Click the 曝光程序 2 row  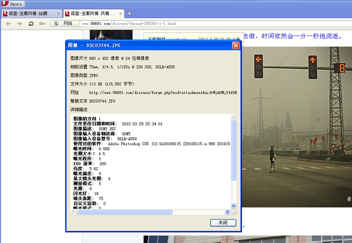point(87,159)
